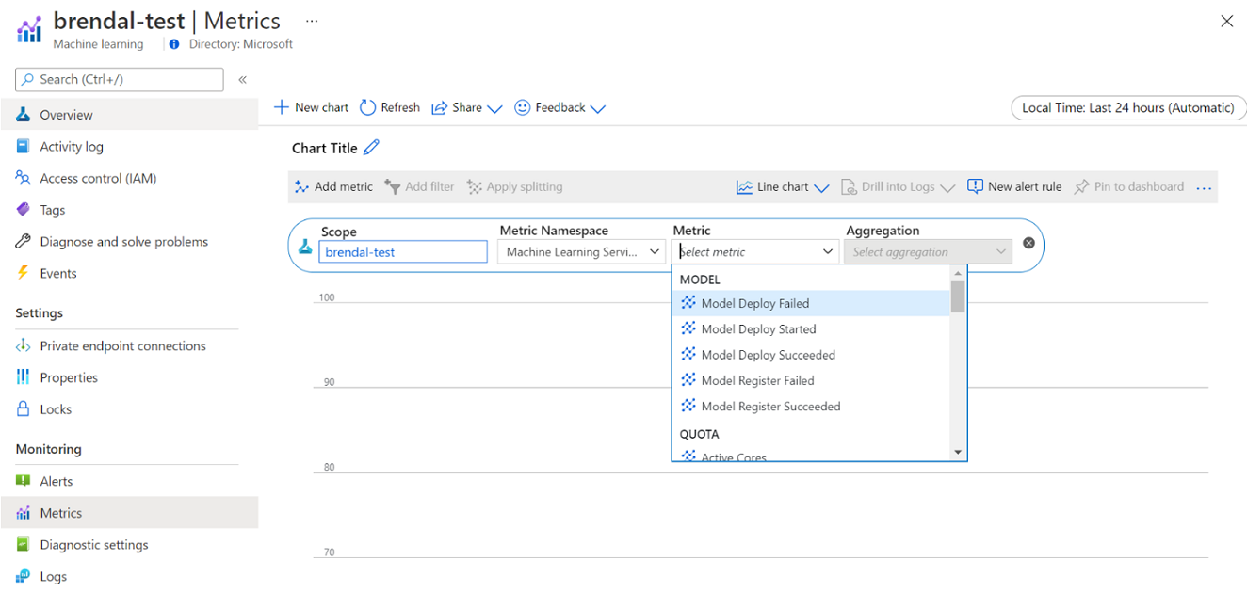Edit chart title with pencil icon
This screenshot has height=592, width=1247.
click(x=372, y=148)
